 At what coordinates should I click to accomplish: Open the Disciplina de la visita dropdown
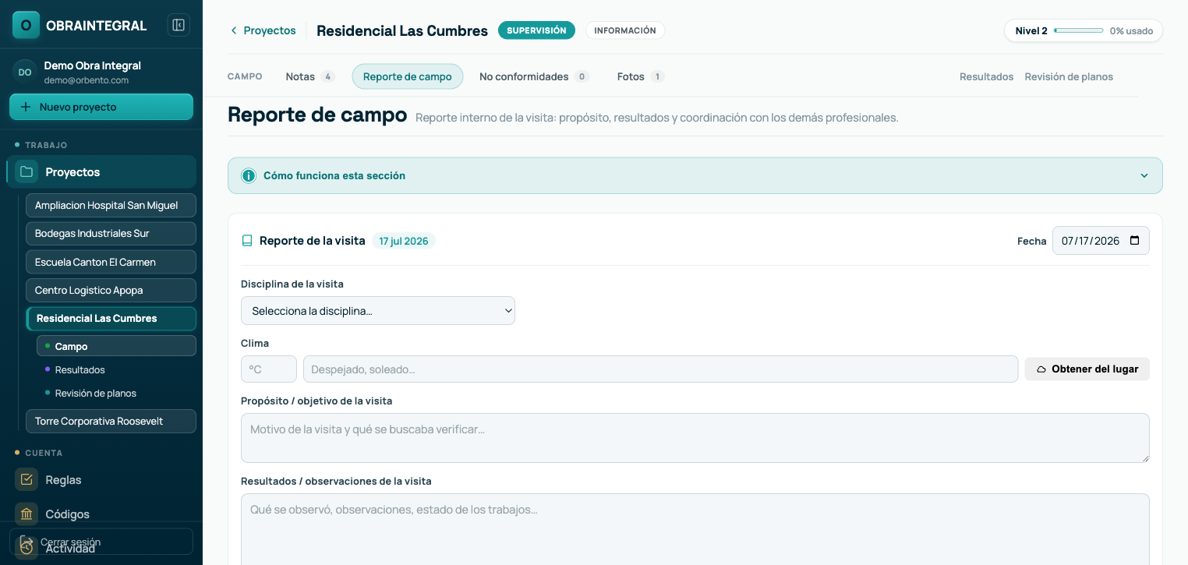click(x=378, y=310)
